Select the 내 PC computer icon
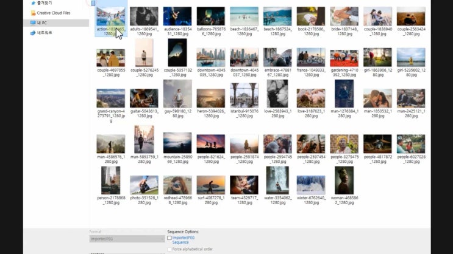453x254 pixels. [33, 22]
